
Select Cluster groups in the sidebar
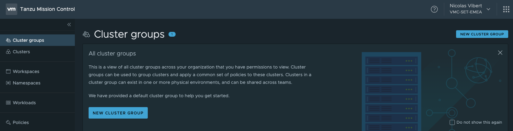pyautogui.click(x=28, y=40)
